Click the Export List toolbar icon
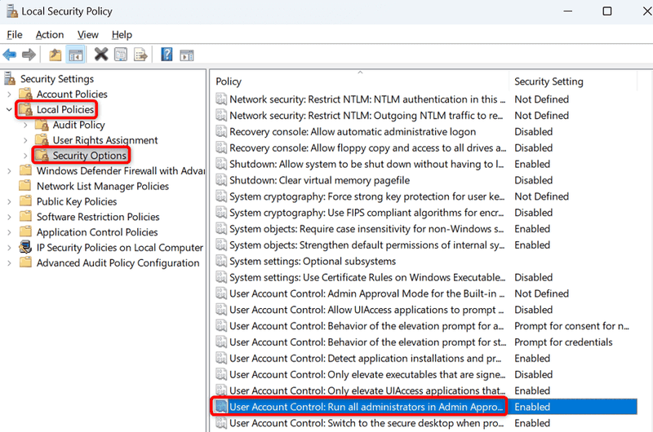 140,55
